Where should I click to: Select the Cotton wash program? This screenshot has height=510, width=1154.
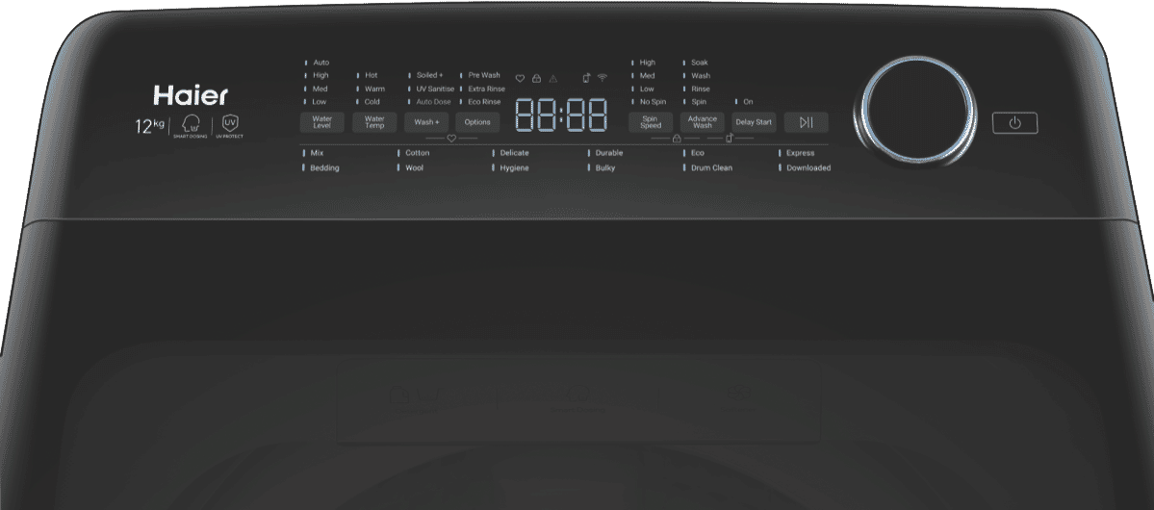(417, 153)
